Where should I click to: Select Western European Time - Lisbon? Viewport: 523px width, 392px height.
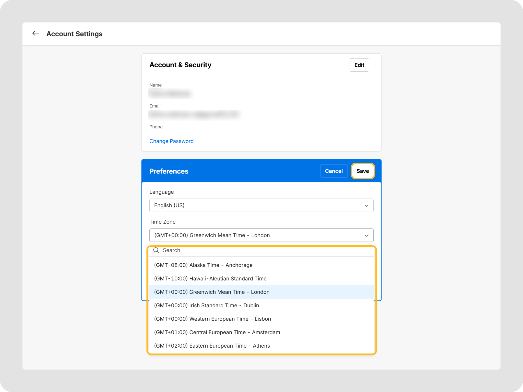point(212,319)
